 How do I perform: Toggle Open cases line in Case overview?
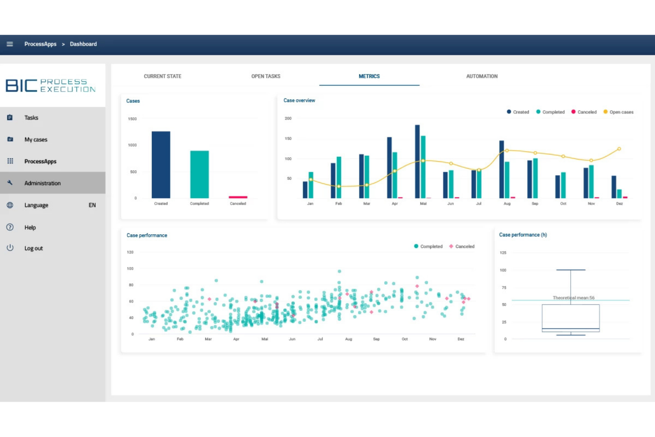[x=618, y=112]
